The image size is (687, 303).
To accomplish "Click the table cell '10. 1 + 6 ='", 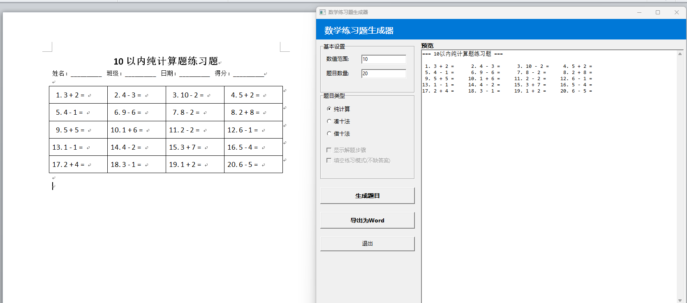I will pyautogui.click(x=136, y=130).
